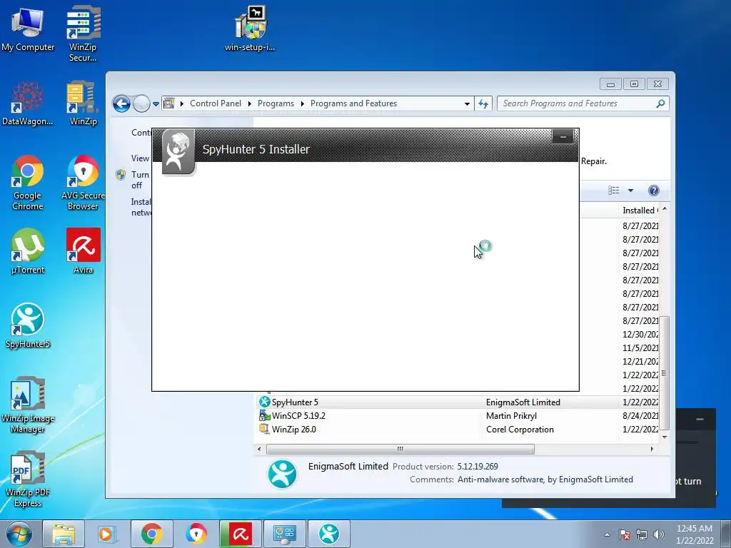Open WinZip Secure desktop shortcut
This screenshot has width=731, height=548.
[83, 34]
